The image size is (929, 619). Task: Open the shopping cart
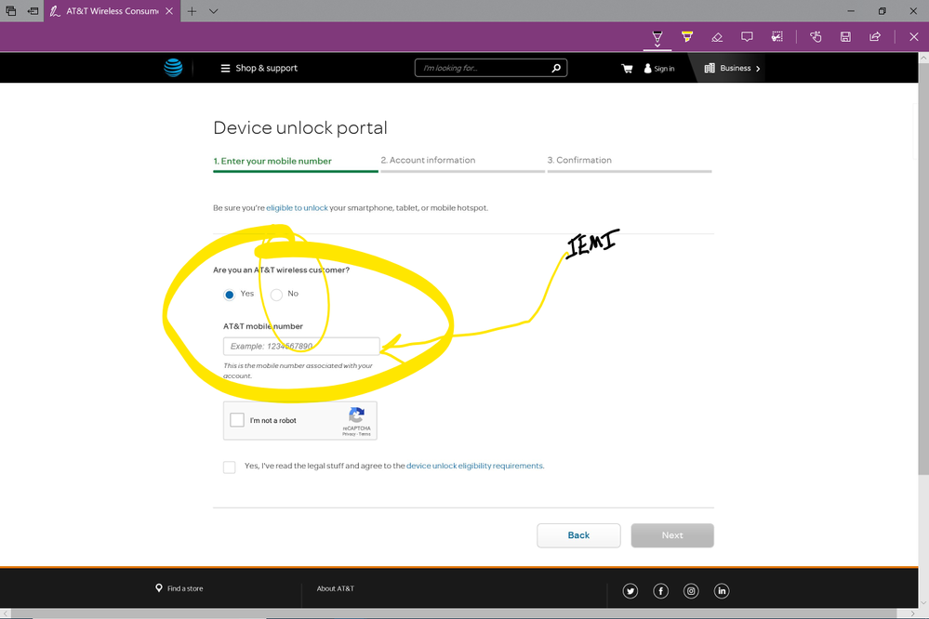(x=627, y=69)
